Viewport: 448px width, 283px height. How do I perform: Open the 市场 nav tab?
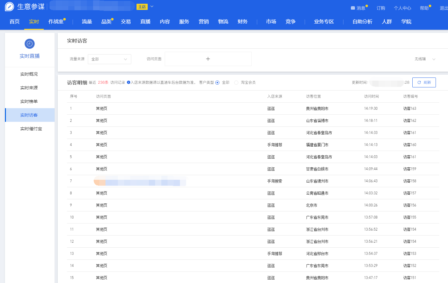[271, 22]
